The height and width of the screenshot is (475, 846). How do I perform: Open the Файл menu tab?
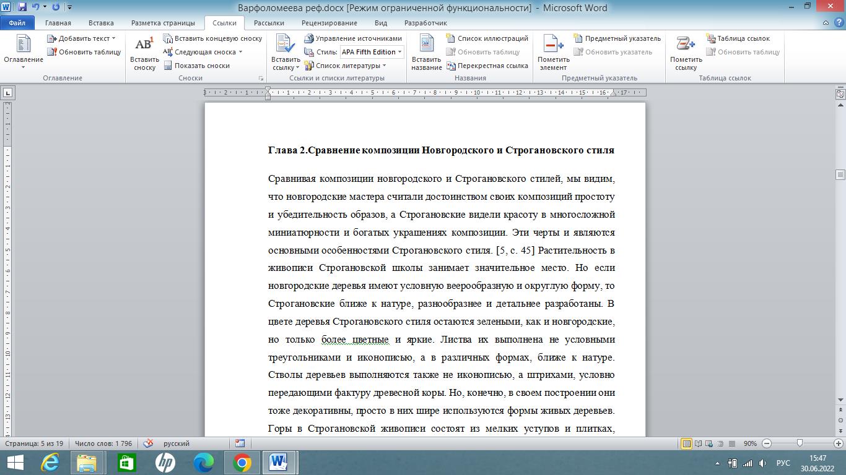pyautogui.click(x=17, y=23)
